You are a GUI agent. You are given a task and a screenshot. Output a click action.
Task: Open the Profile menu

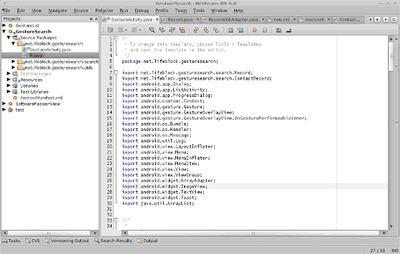point(162,11)
